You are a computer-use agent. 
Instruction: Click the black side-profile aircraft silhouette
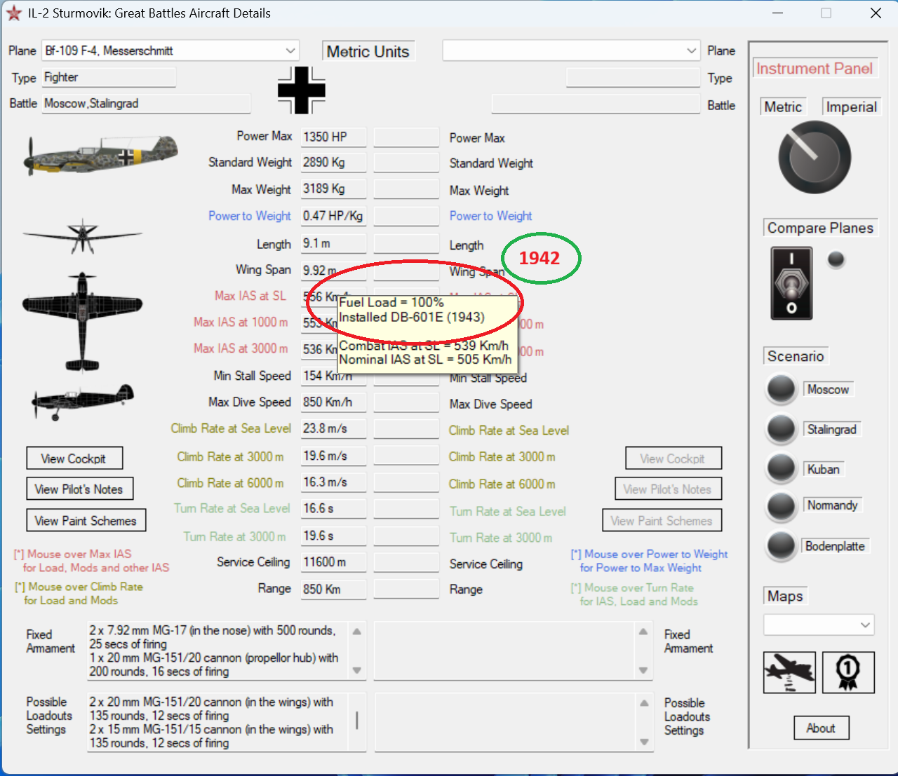pos(82,402)
